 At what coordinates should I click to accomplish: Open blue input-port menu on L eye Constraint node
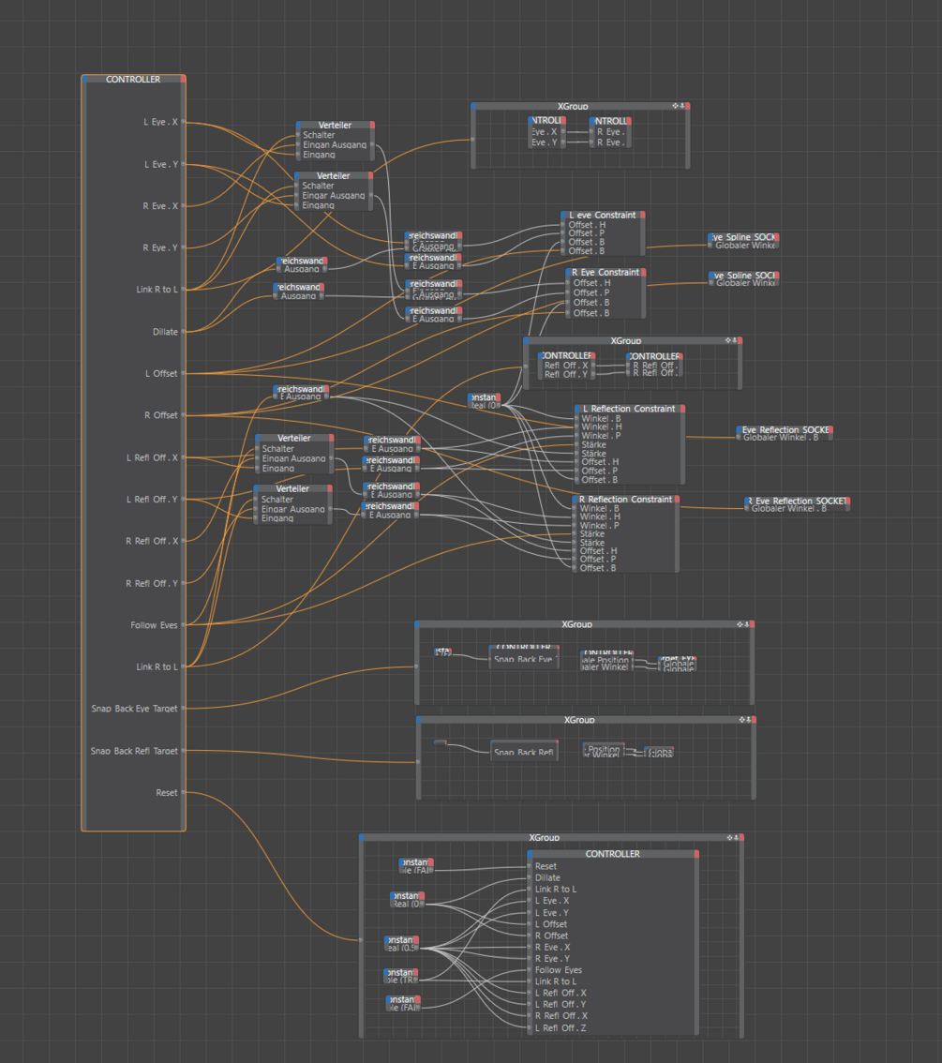point(564,215)
